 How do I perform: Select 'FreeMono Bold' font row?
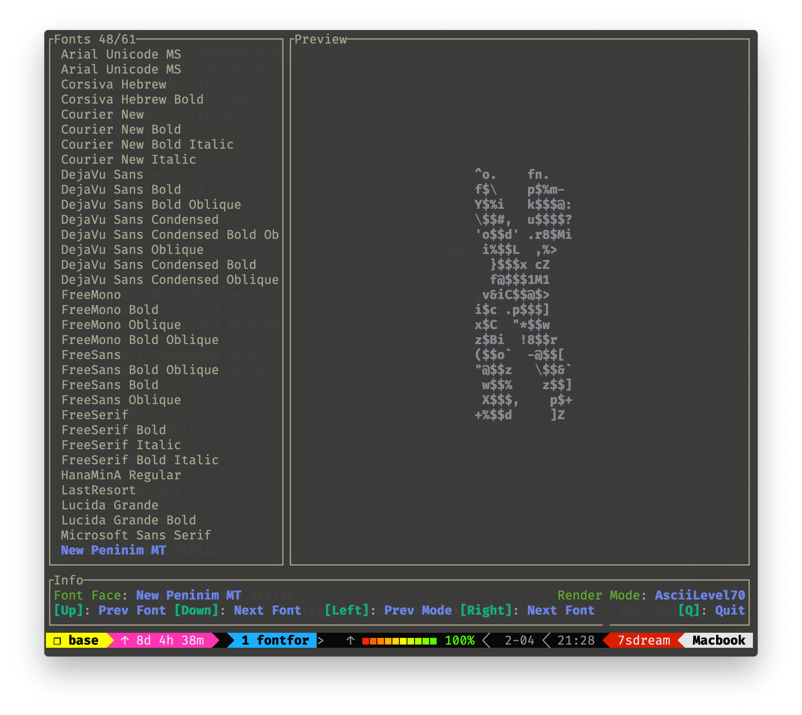pos(110,310)
